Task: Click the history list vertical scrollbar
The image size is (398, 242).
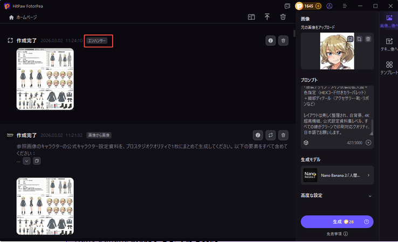Action: pyautogui.click(x=294, y=33)
